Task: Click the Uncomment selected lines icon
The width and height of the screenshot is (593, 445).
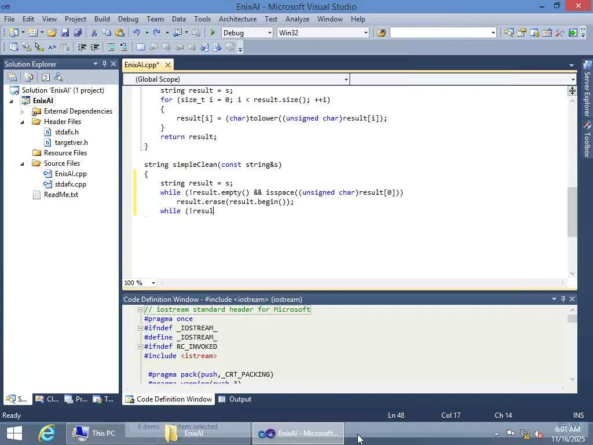Action: (x=124, y=48)
